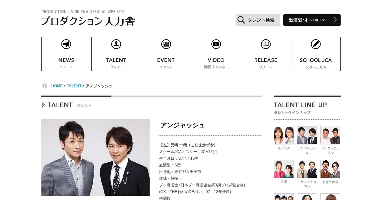The image size is (382, 200).
Task: Click the アンタッチャブル name label
Action: coord(330,150)
